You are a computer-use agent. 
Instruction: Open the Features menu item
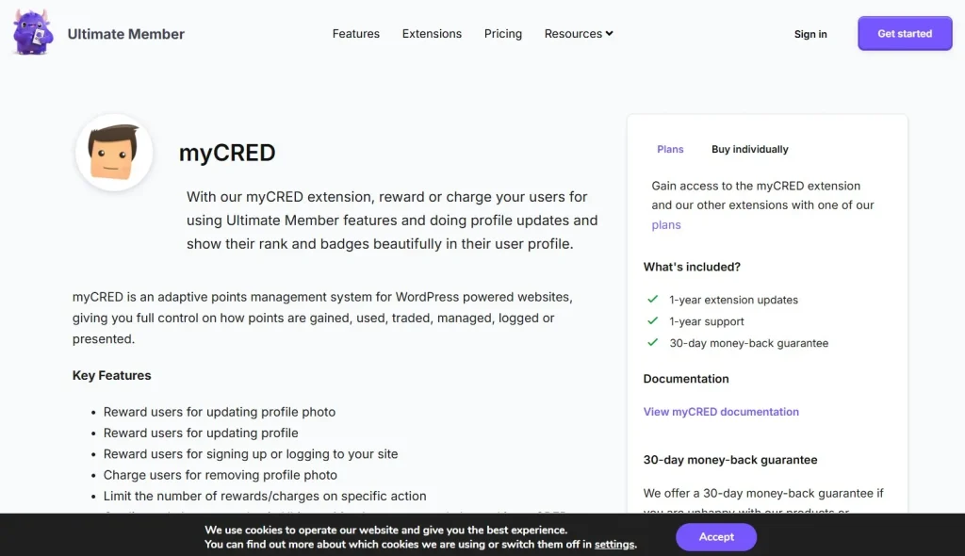(x=355, y=34)
